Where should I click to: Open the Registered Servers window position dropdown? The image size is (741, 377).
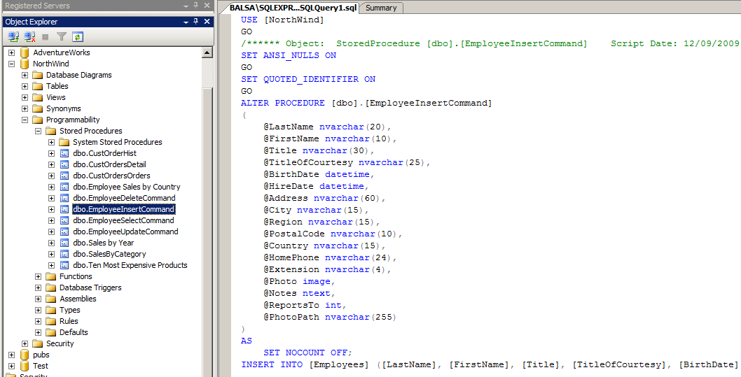point(186,6)
